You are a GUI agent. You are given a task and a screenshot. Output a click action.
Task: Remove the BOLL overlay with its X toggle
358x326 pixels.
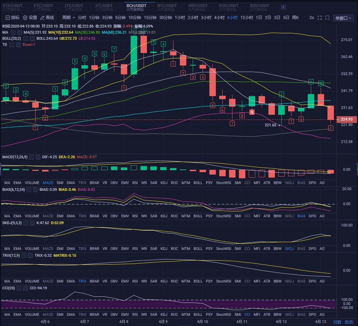pyautogui.click(x=32, y=38)
